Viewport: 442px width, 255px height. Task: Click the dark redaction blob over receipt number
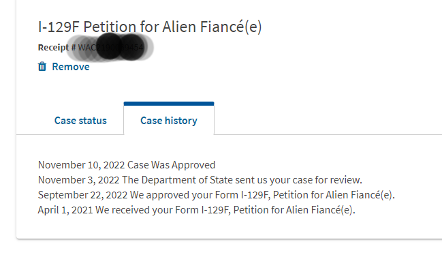point(121,47)
